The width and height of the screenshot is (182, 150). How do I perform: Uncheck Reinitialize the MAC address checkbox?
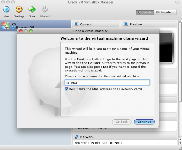point(67,89)
